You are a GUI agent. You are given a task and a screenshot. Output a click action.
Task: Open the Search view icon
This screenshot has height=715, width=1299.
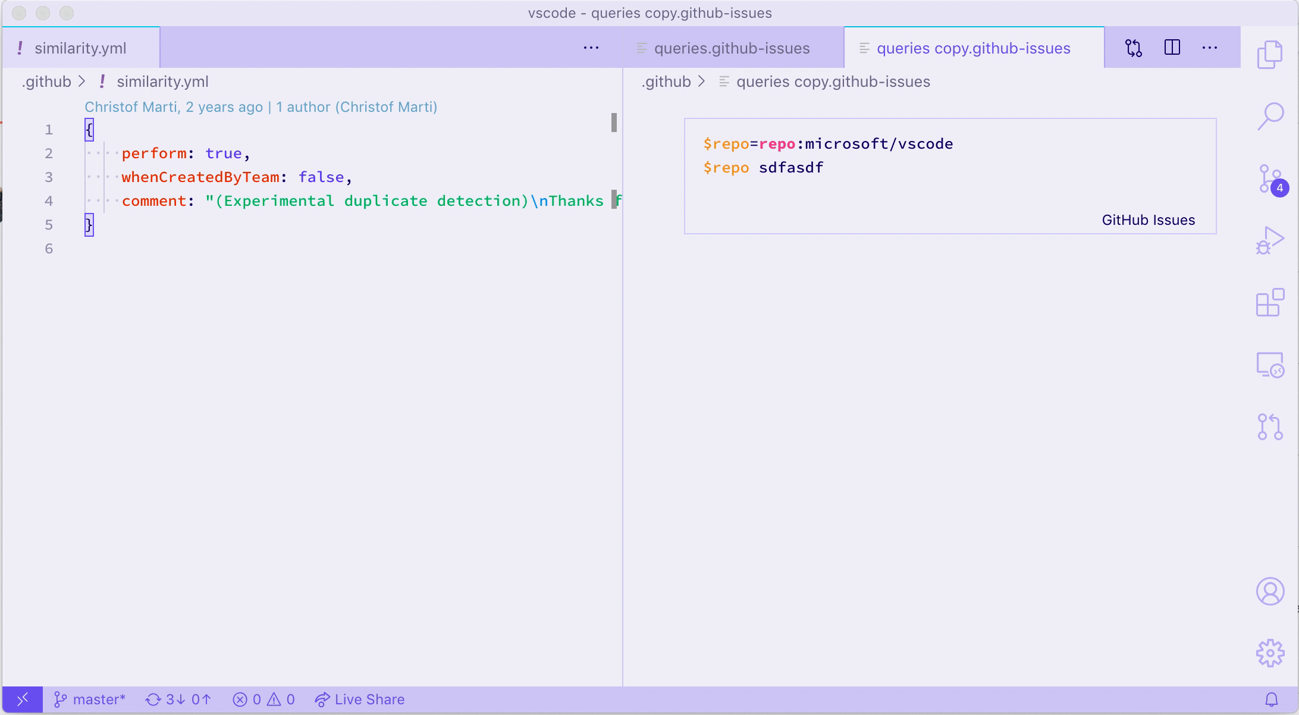[1270, 116]
